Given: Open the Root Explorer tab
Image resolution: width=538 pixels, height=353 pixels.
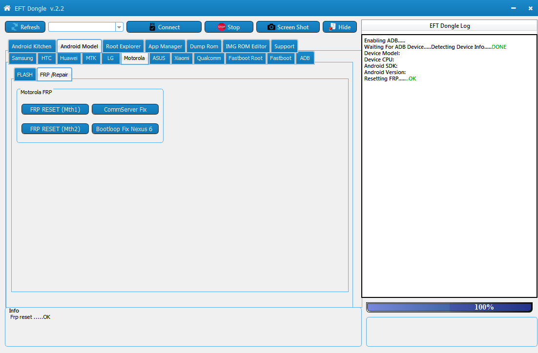Looking at the screenshot, I should coord(123,46).
